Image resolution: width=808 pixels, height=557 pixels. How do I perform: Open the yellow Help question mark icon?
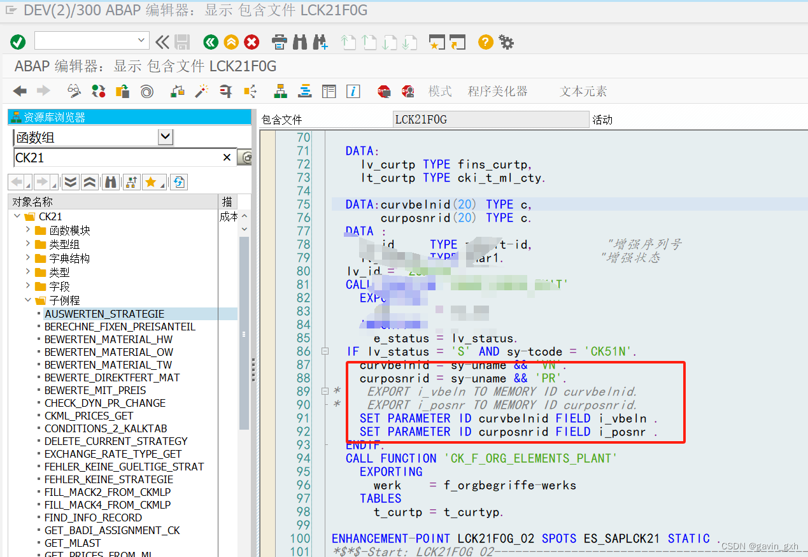tap(486, 42)
